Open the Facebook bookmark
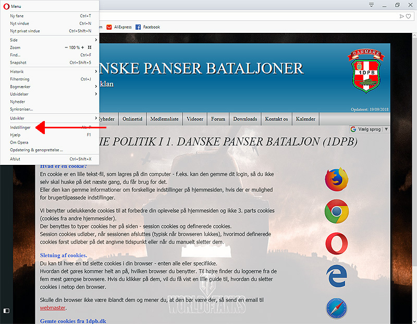Screen dimensions: 417x324 pyautogui.click(x=148, y=27)
